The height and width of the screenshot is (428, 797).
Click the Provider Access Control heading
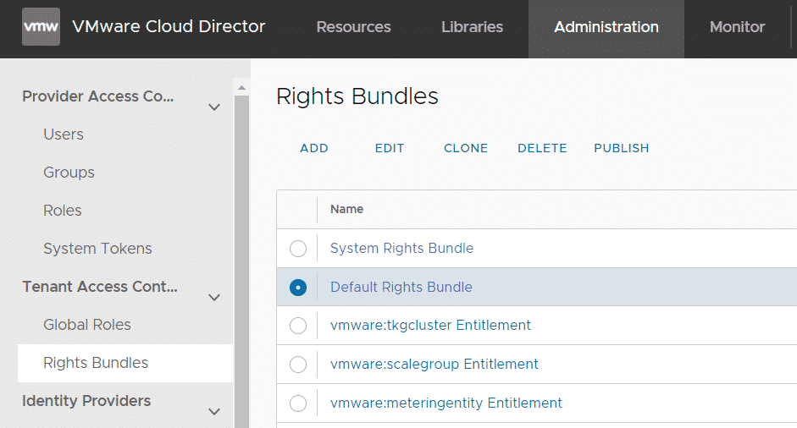(x=98, y=96)
